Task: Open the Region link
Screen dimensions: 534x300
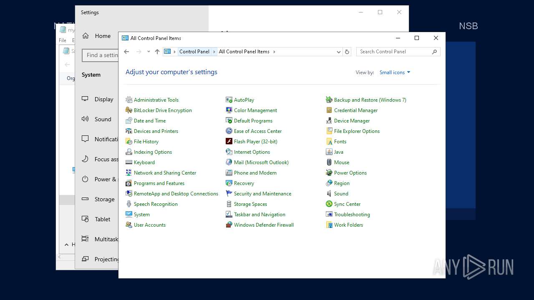Action: point(342,183)
